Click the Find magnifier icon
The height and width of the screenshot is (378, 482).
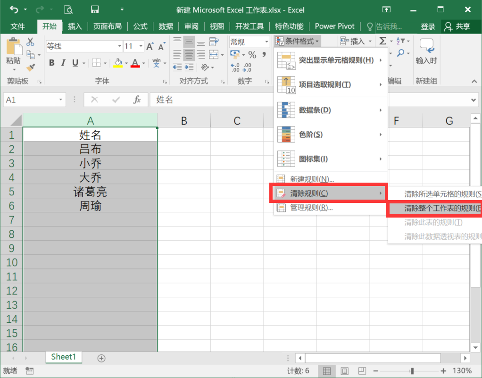pos(400,53)
